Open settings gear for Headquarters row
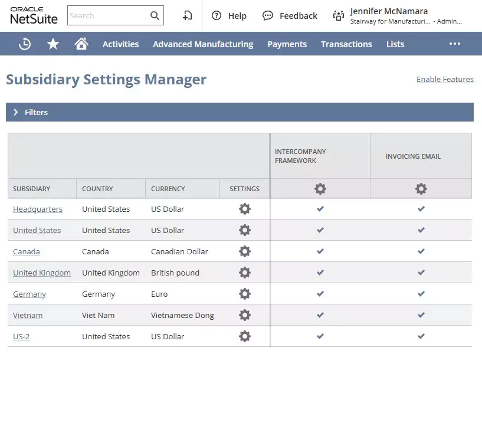 pos(244,209)
